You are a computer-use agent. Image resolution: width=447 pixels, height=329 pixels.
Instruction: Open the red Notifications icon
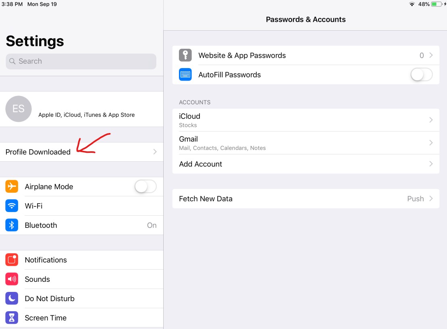tap(12, 260)
